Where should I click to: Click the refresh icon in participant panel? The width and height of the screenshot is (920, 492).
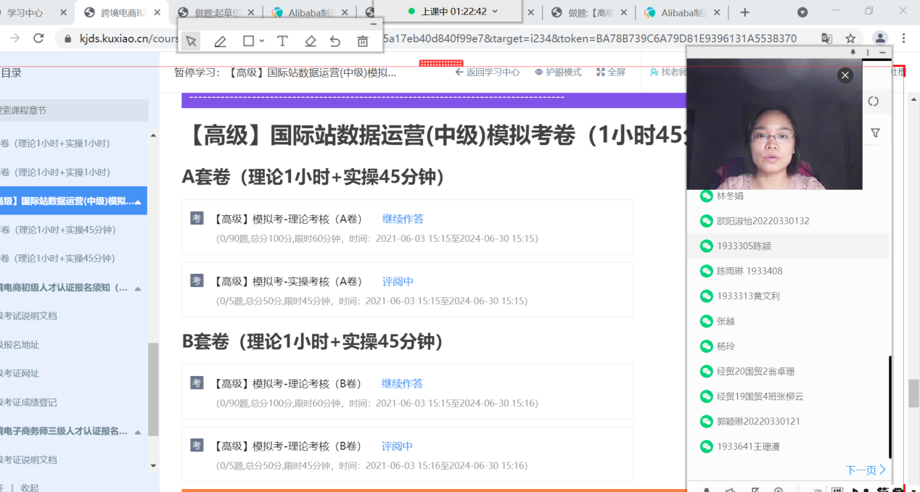[x=874, y=101]
